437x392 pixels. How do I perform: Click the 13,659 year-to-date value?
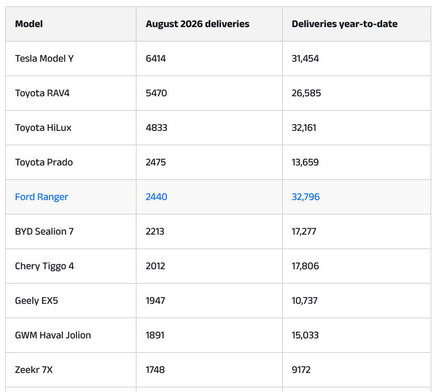[x=305, y=163]
